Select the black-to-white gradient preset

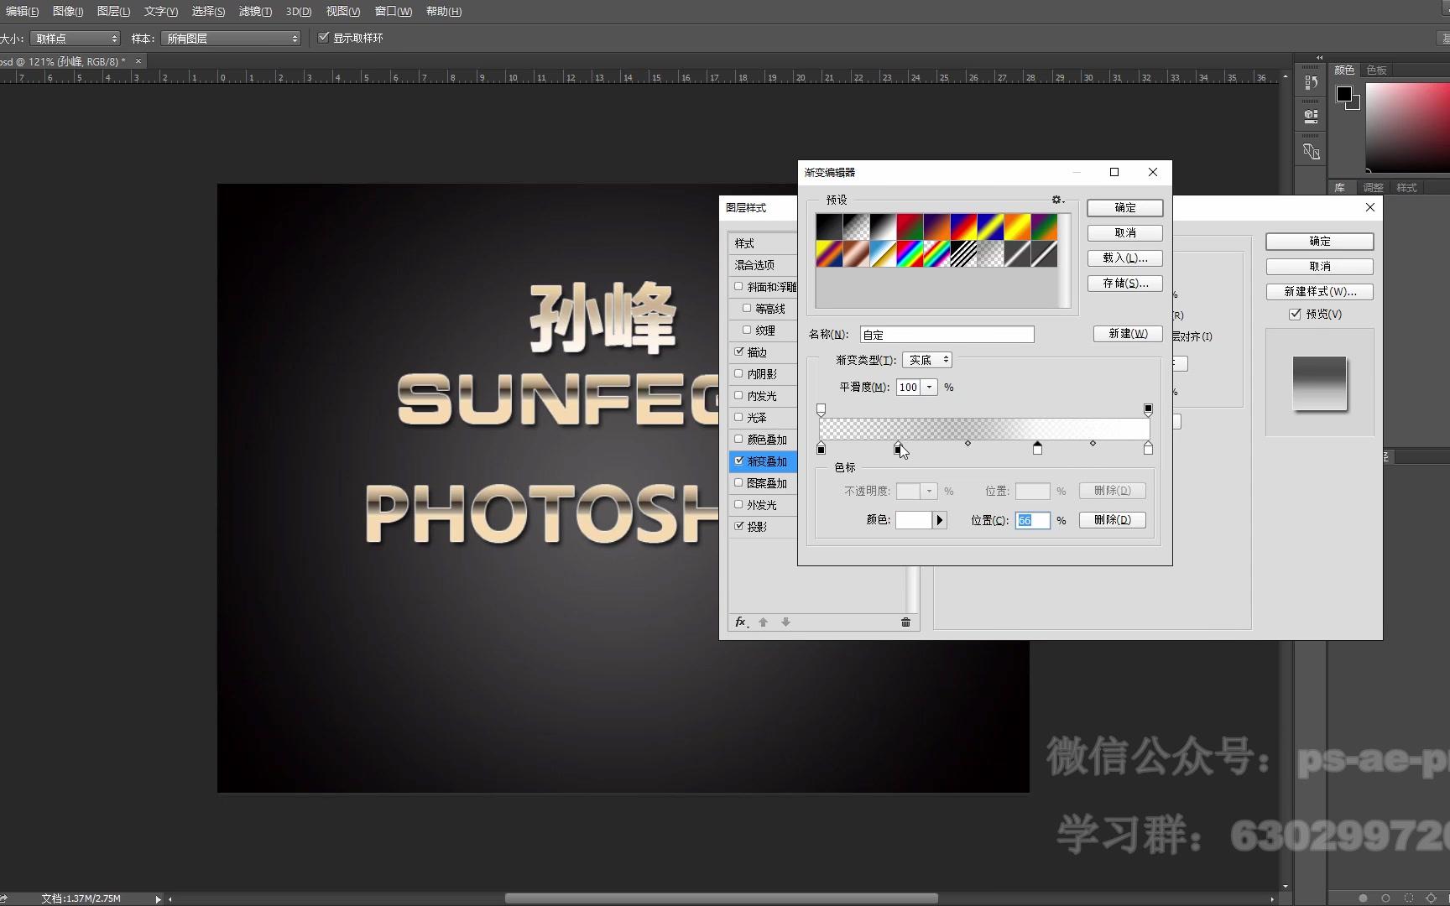tap(883, 226)
